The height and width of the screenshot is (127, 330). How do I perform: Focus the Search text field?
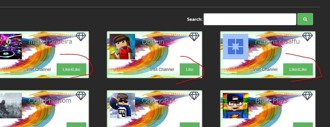(250, 19)
